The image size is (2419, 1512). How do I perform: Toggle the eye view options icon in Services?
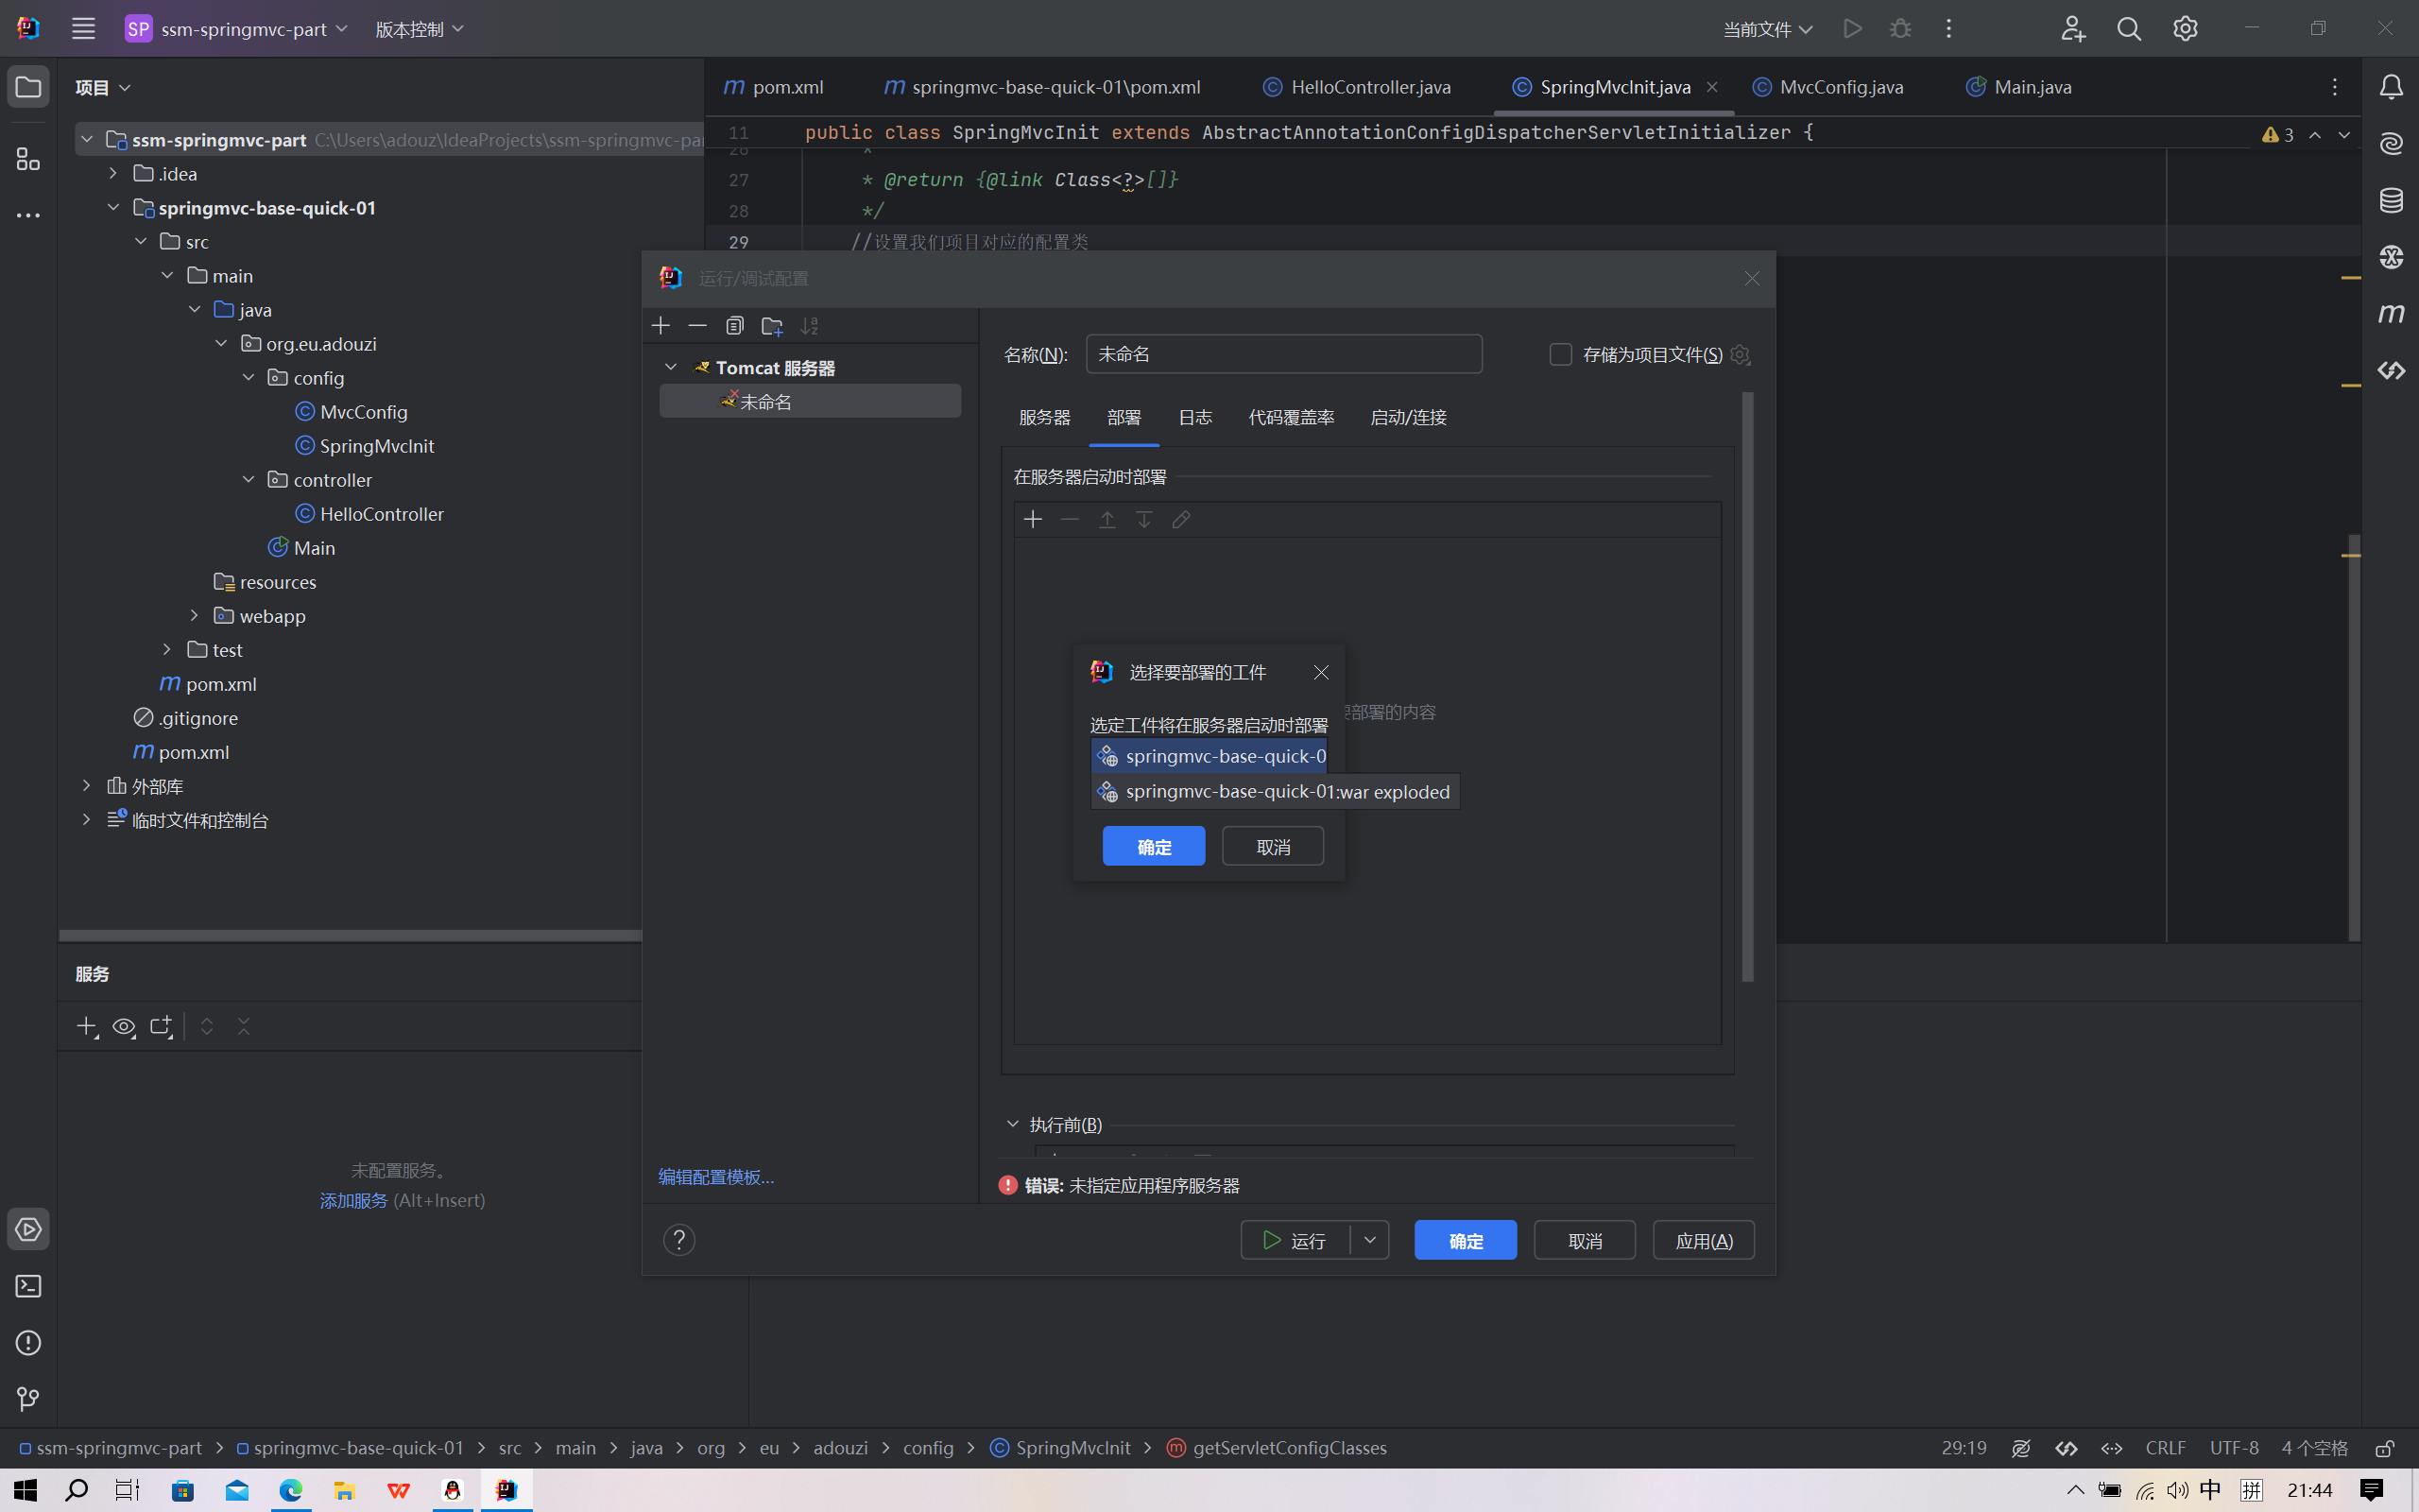(x=124, y=1027)
